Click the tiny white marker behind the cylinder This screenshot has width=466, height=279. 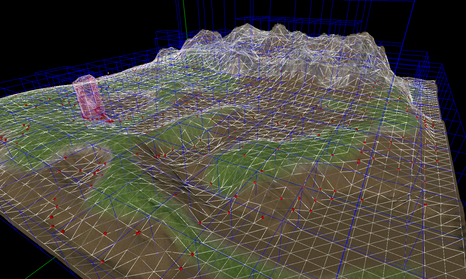108,73
